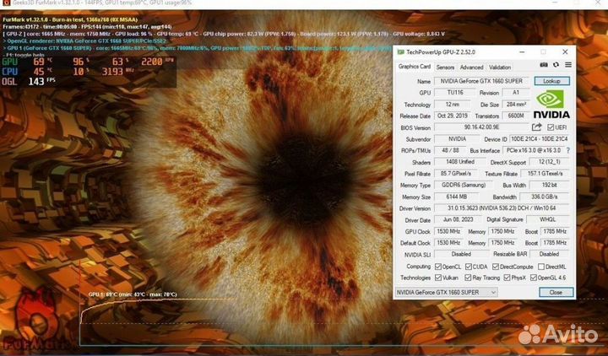Click the Device ID field
This screenshot has height=356, width=608.
point(539,138)
